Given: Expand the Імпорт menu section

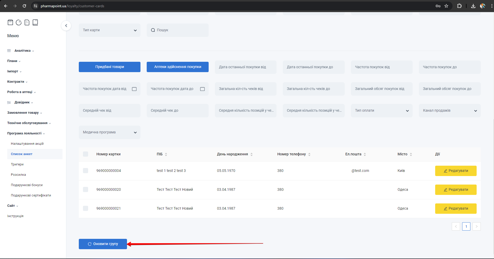Looking at the screenshot, I should click(14, 71).
